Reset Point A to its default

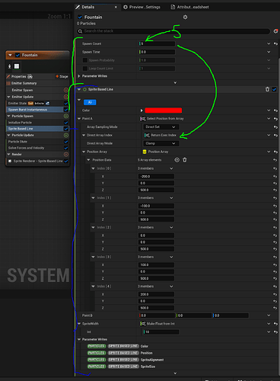275,119
